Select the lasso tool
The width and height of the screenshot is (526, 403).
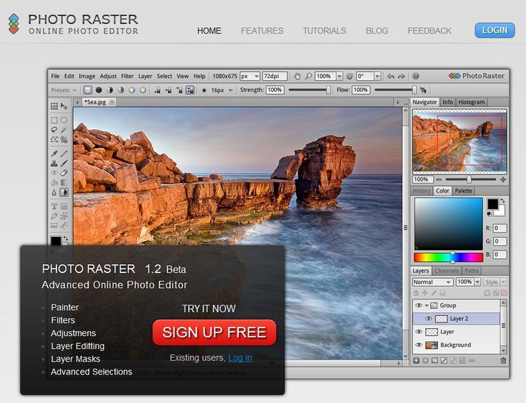coord(54,130)
